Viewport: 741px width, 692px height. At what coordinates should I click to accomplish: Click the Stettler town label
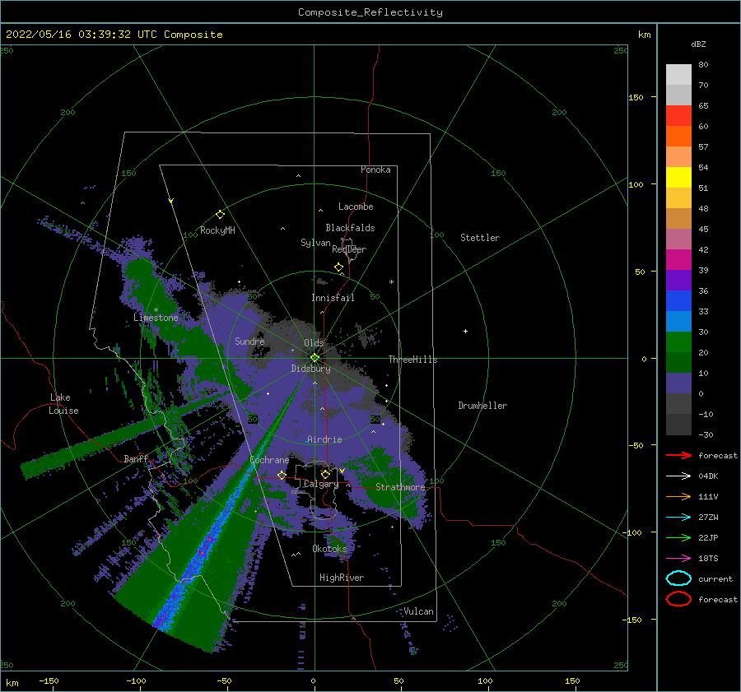[480, 238]
